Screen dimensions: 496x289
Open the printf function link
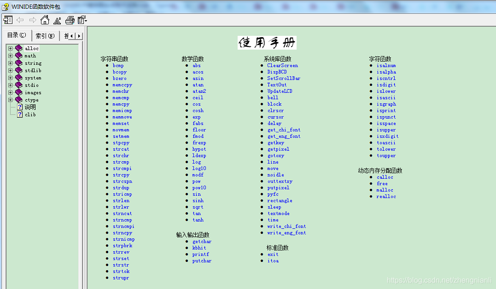click(200, 254)
